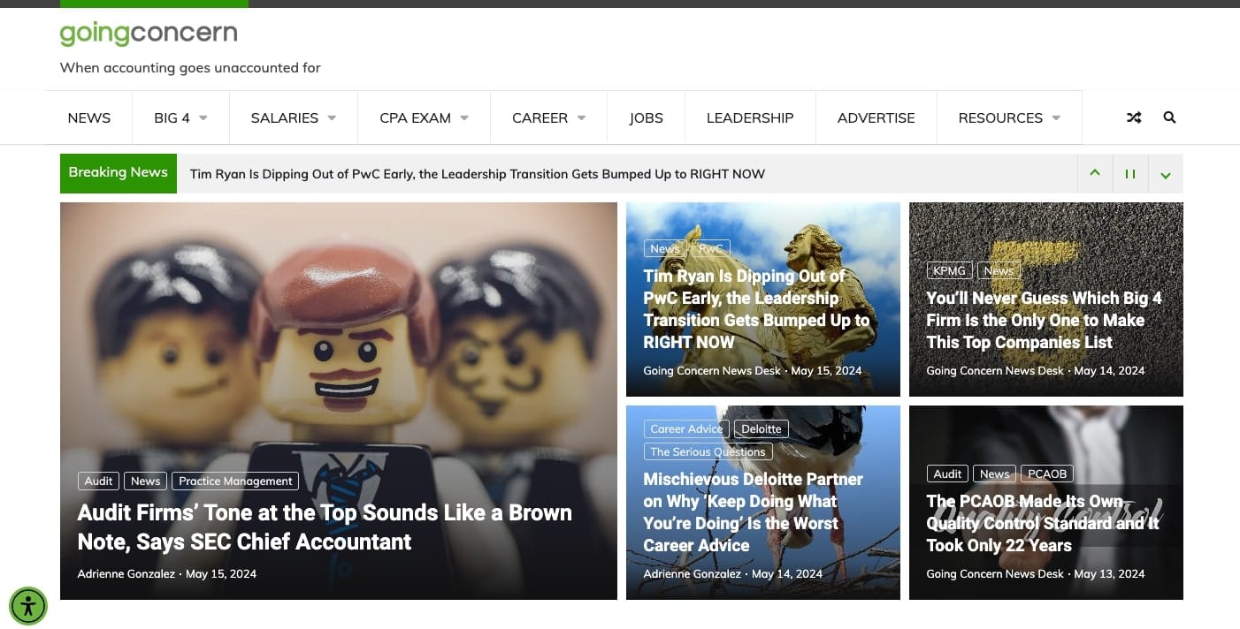Click the PCAOB Quality Control Standard headline

click(1042, 523)
